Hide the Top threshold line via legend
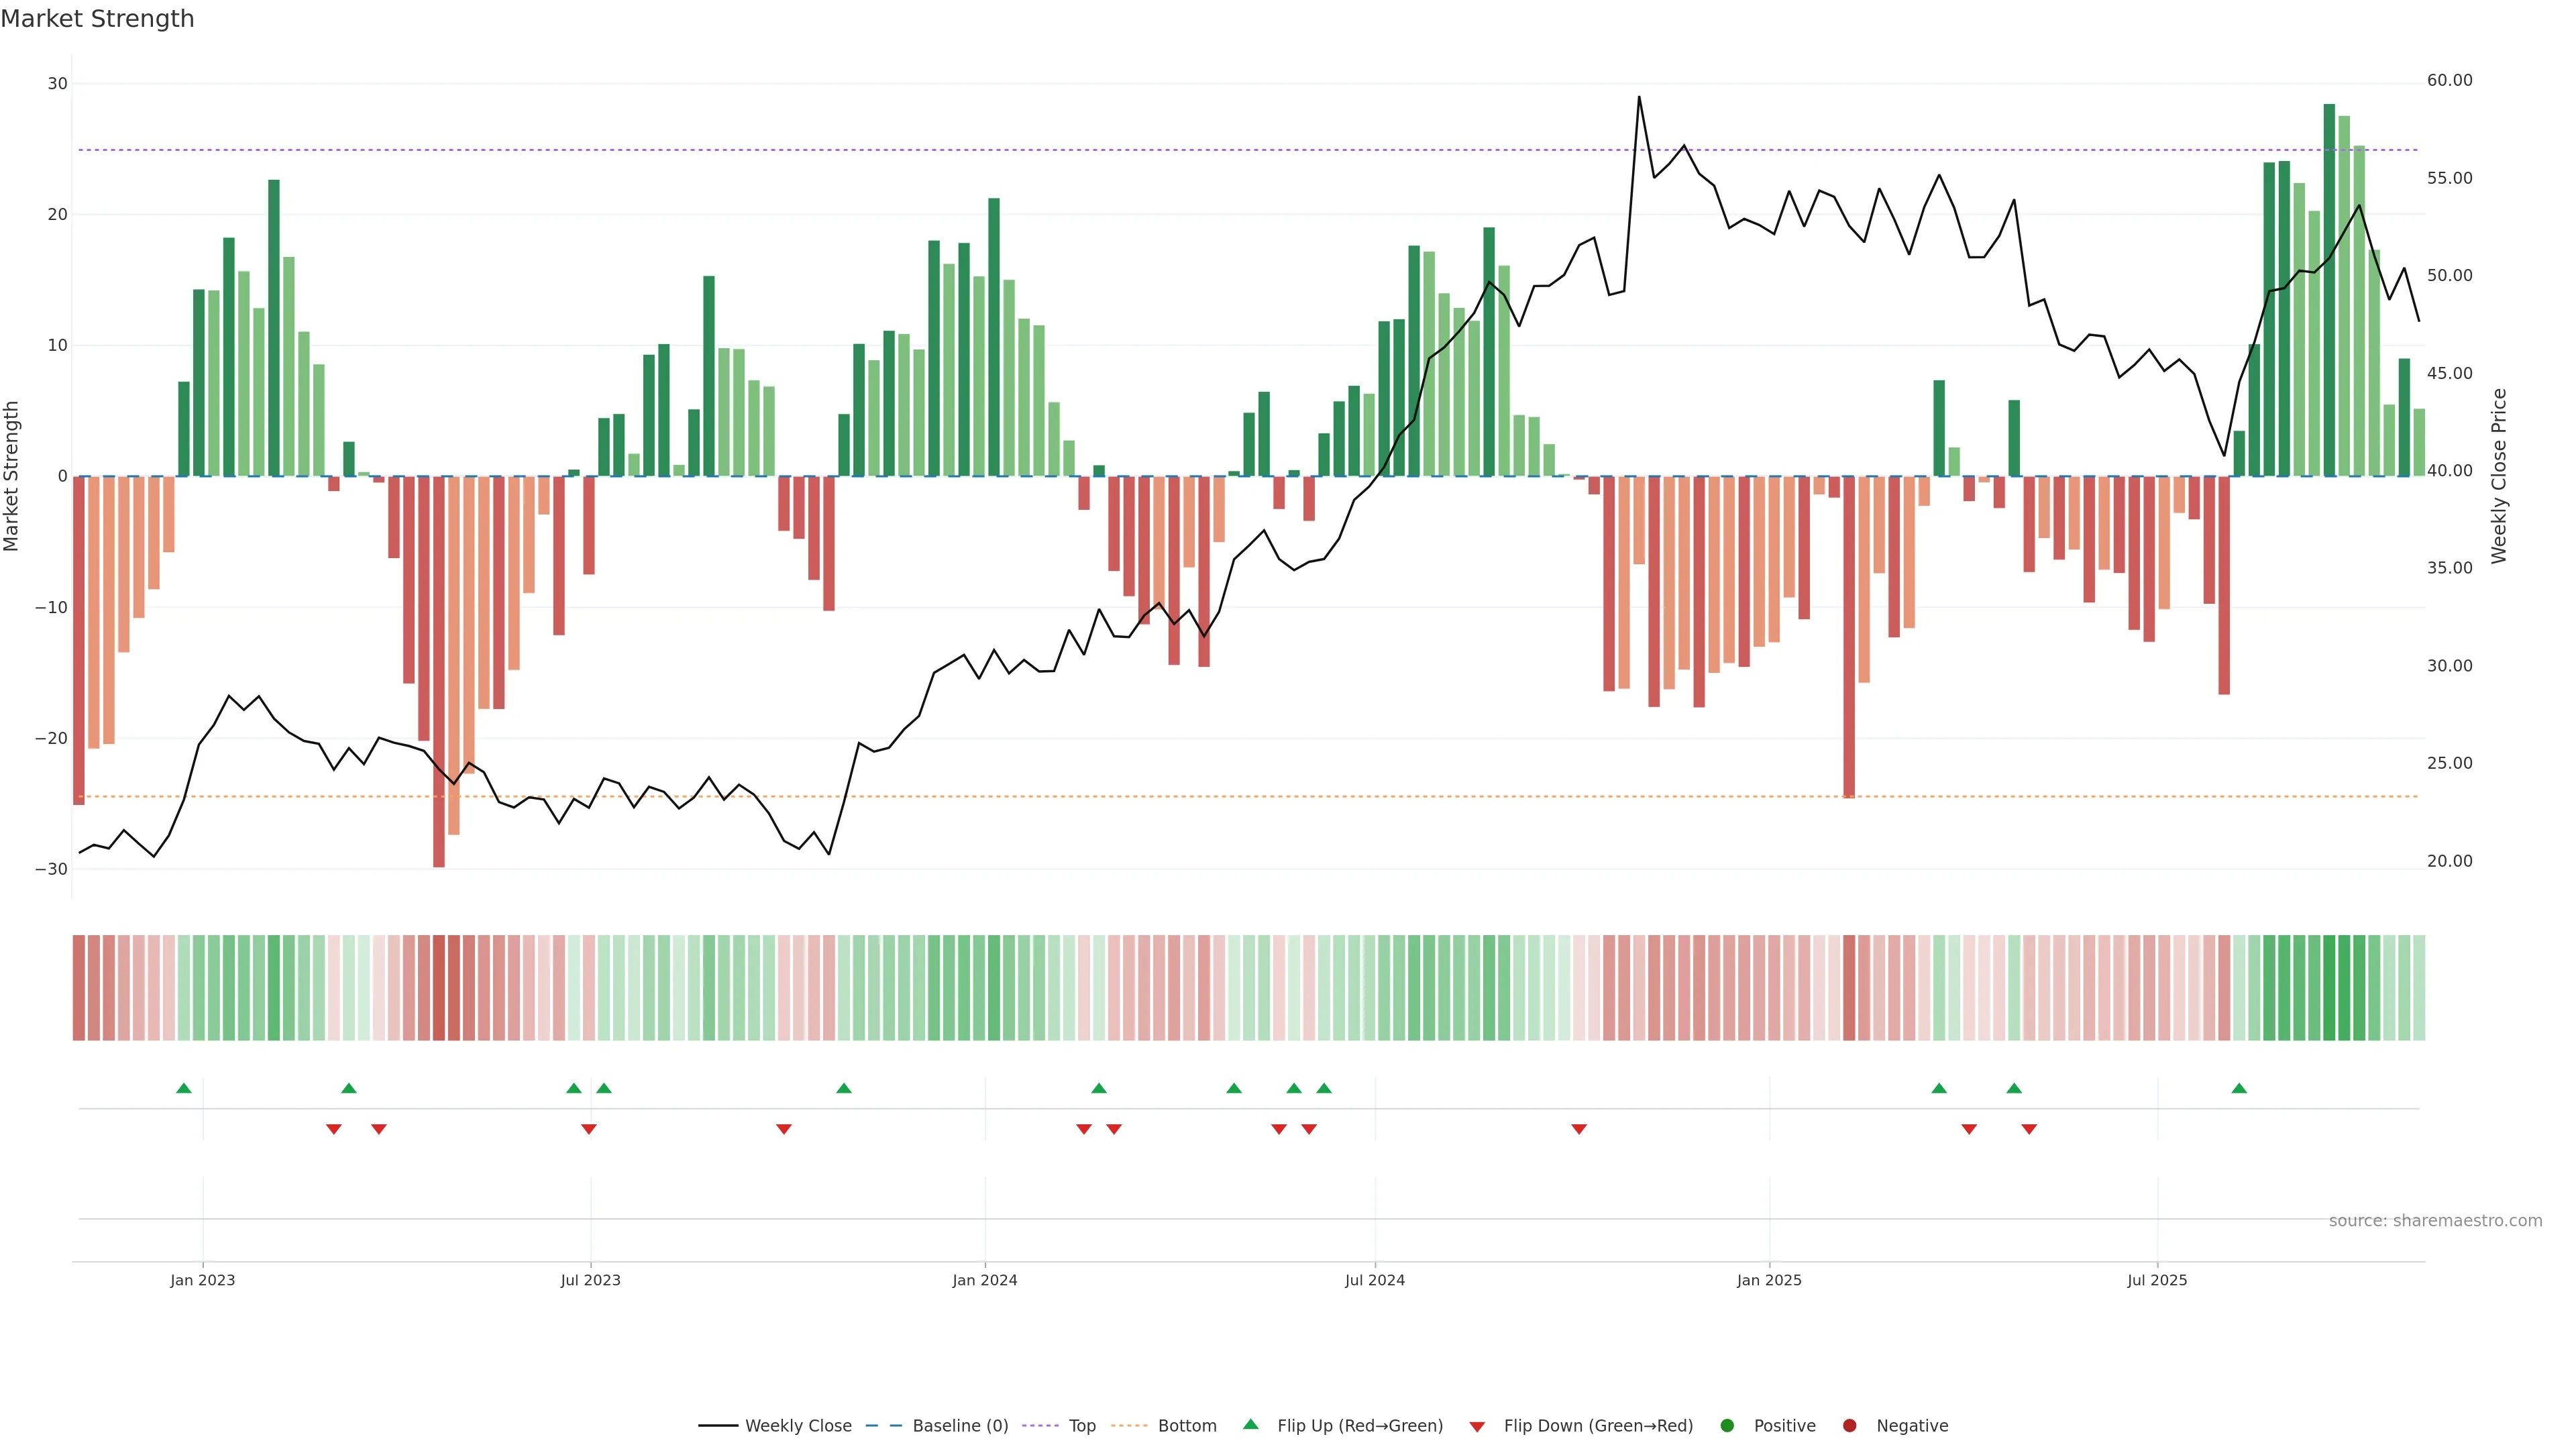This screenshot has width=2576, height=1449. 1081,1425
